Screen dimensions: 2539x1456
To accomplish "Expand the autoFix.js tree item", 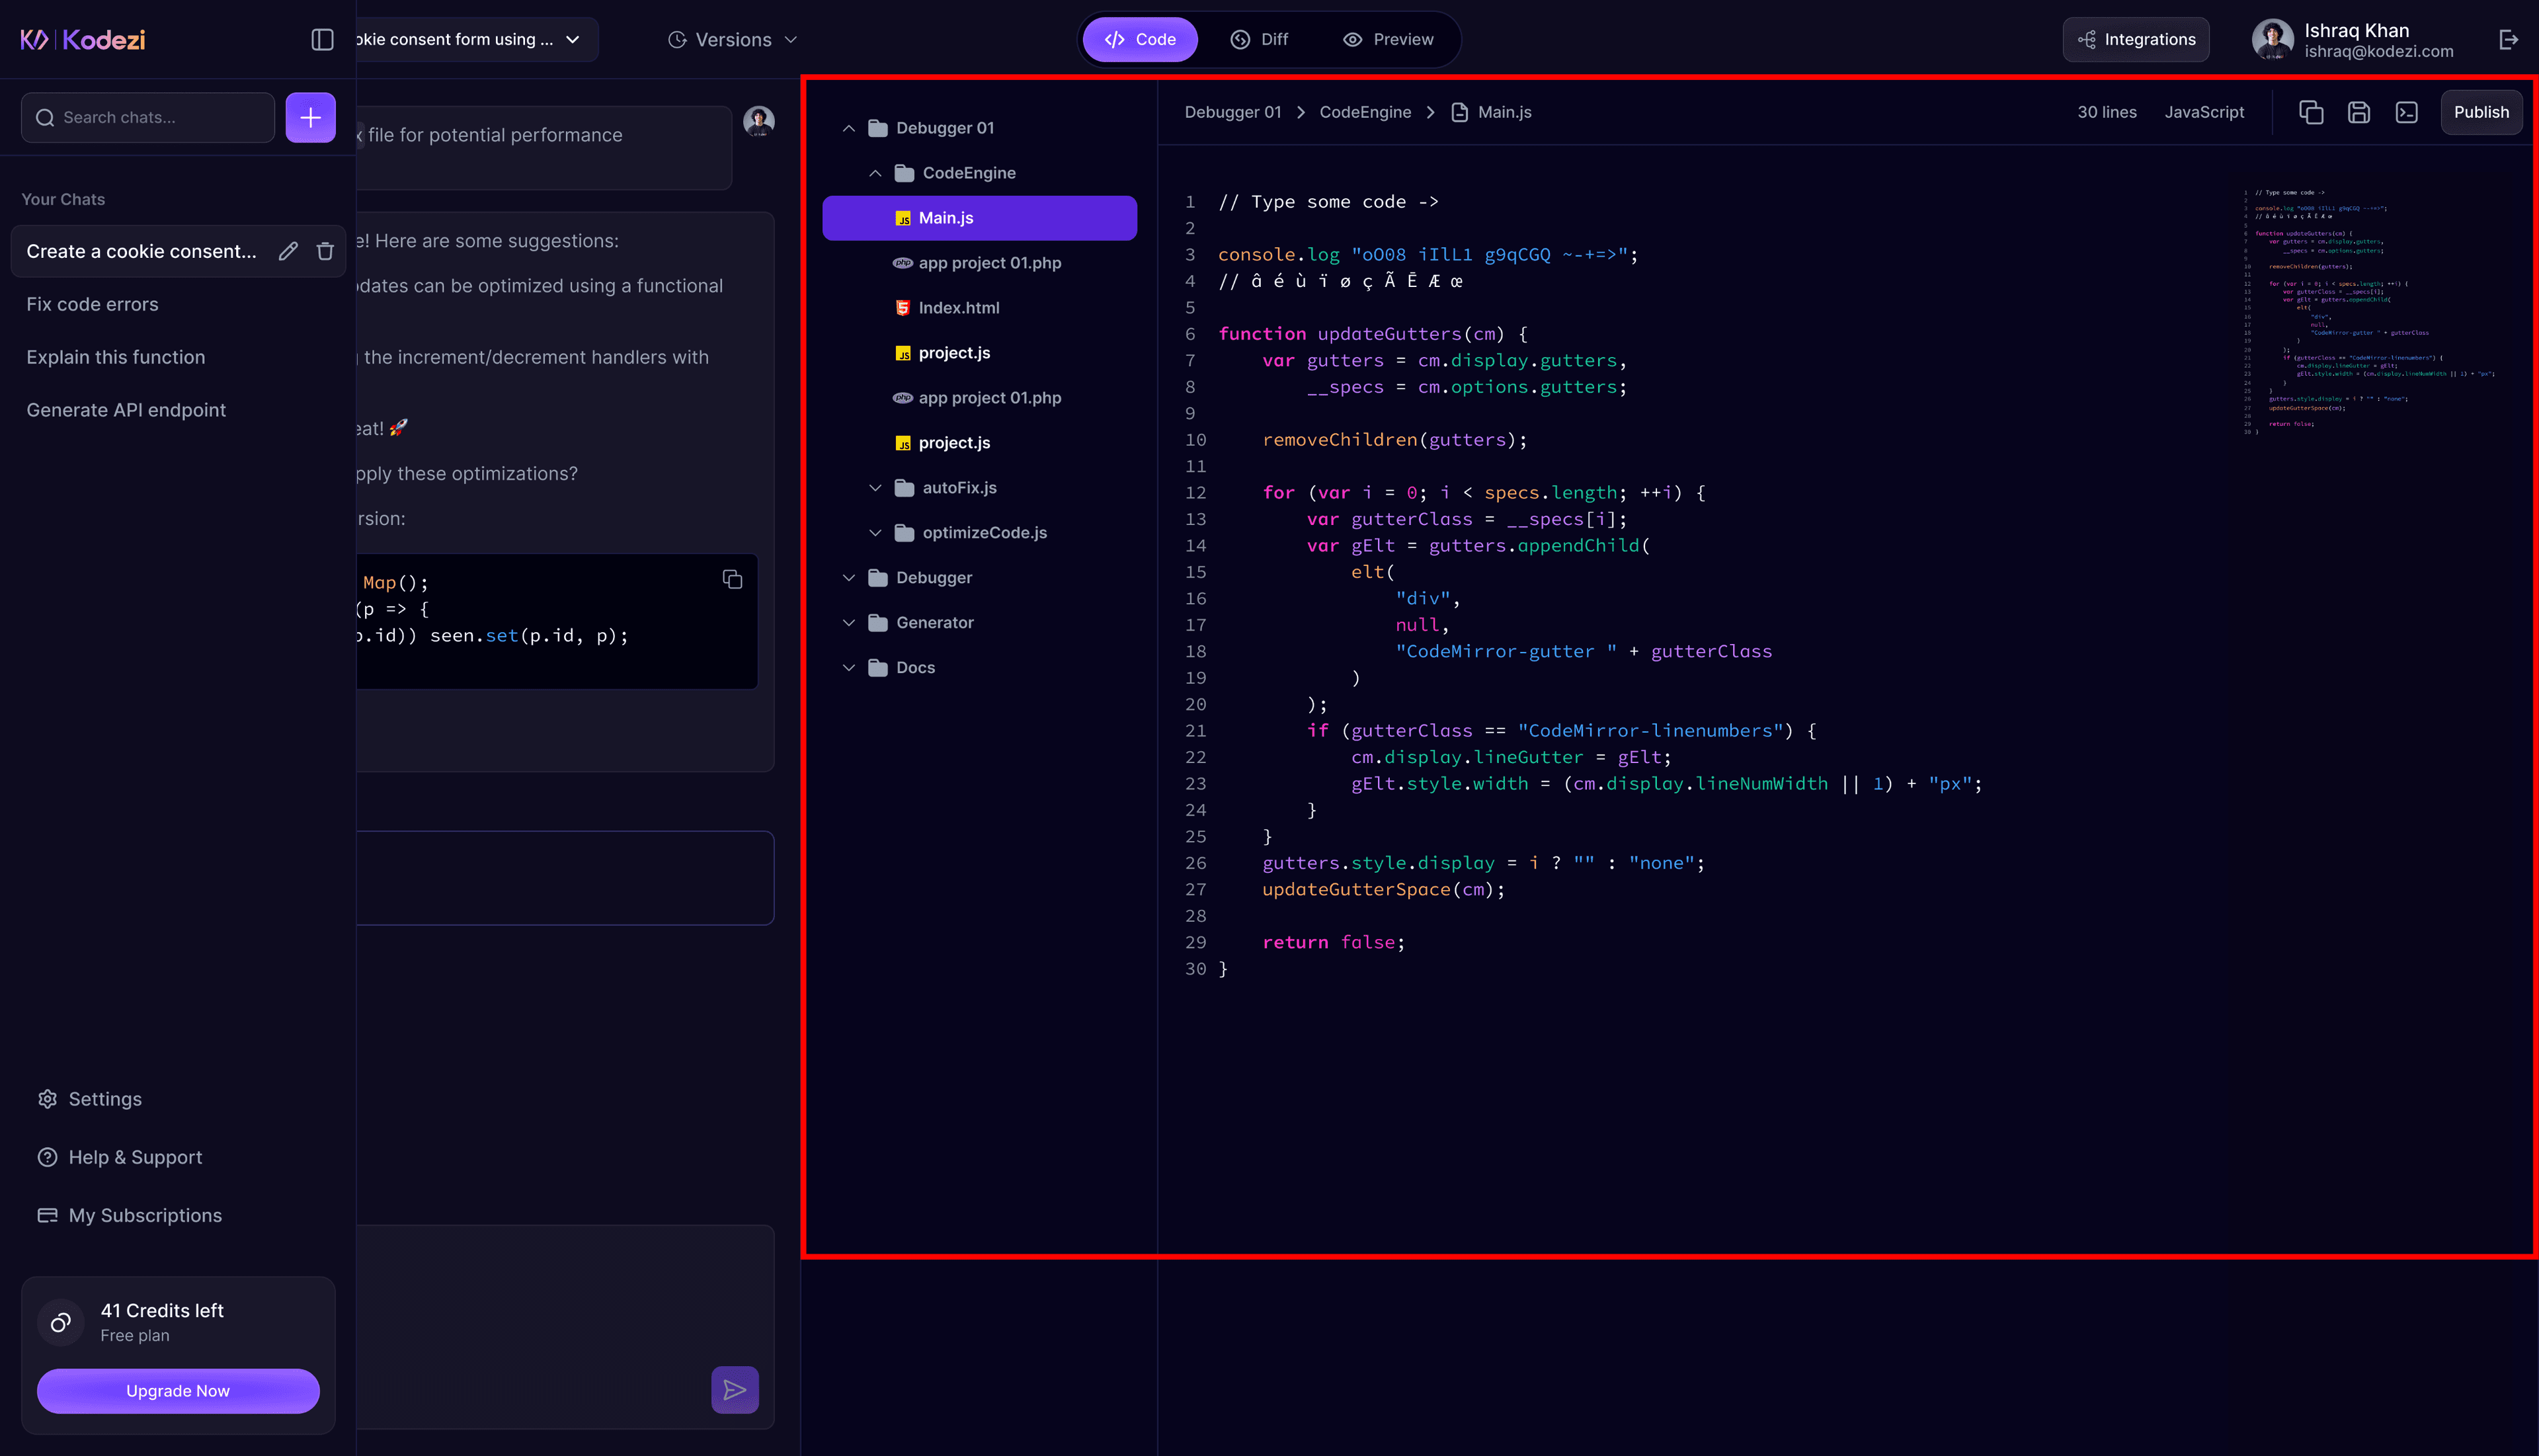I will click(x=876, y=488).
